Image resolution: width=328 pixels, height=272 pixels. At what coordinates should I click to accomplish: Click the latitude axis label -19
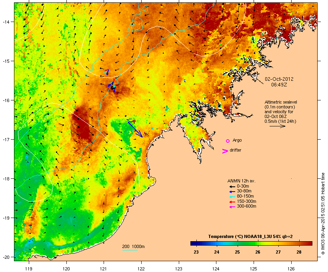click(6, 218)
